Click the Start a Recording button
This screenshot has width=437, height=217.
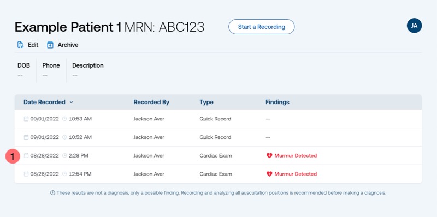point(262,27)
